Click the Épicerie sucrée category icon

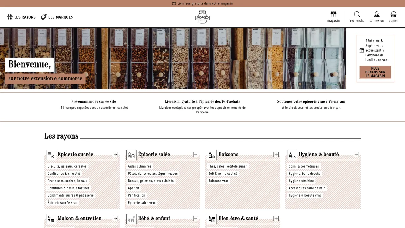click(51, 155)
